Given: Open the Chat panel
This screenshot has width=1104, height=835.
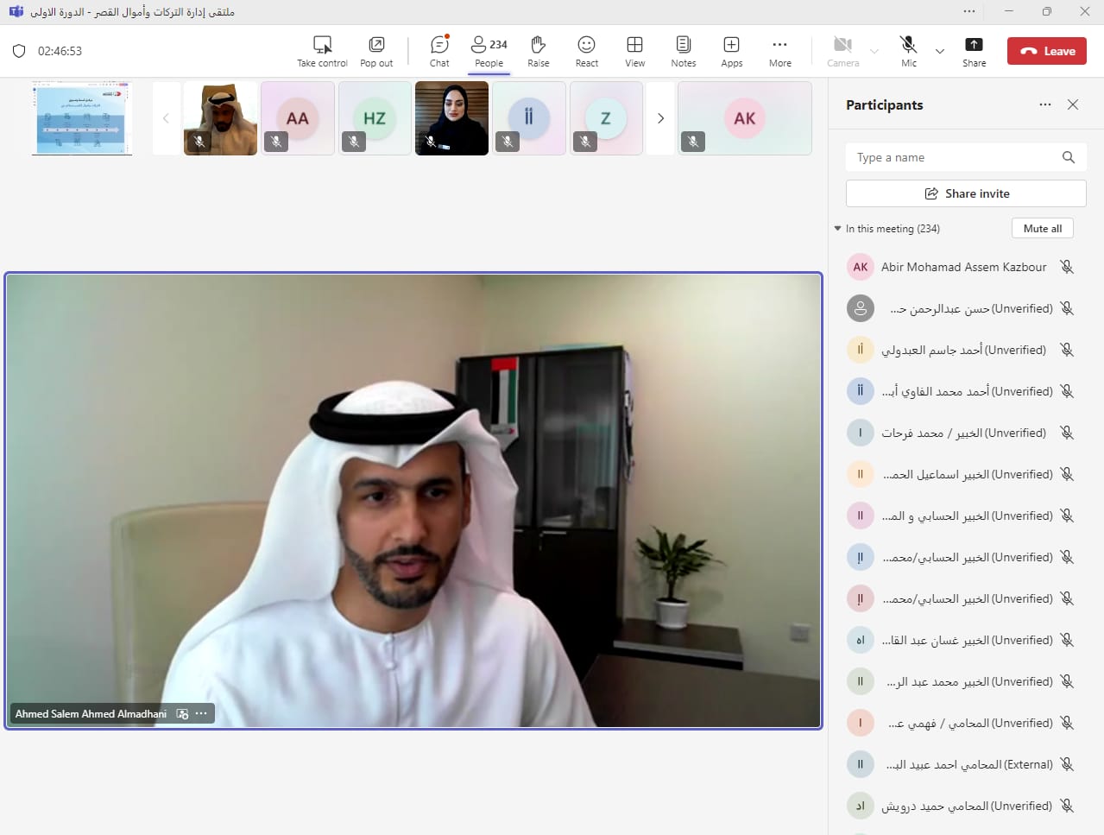Looking at the screenshot, I should click(439, 51).
